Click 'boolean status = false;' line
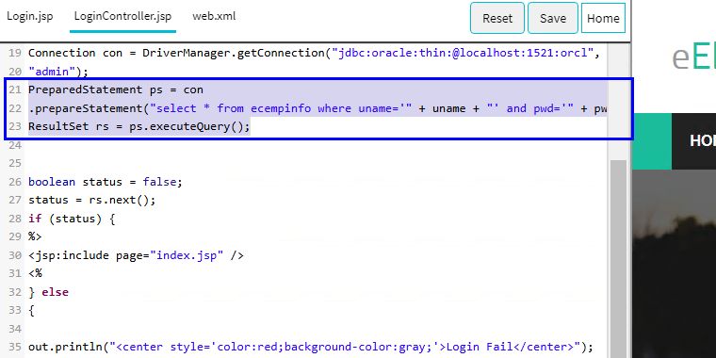The width and height of the screenshot is (716, 358). [x=105, y=182]
